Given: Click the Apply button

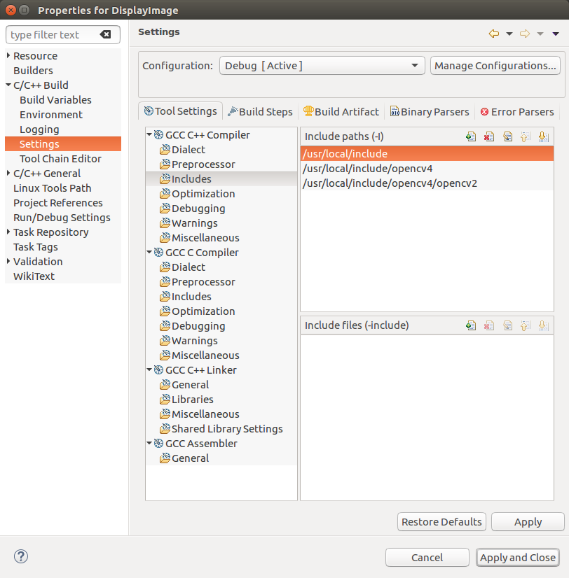Looking at the screenshot, I should pos(528,522).
